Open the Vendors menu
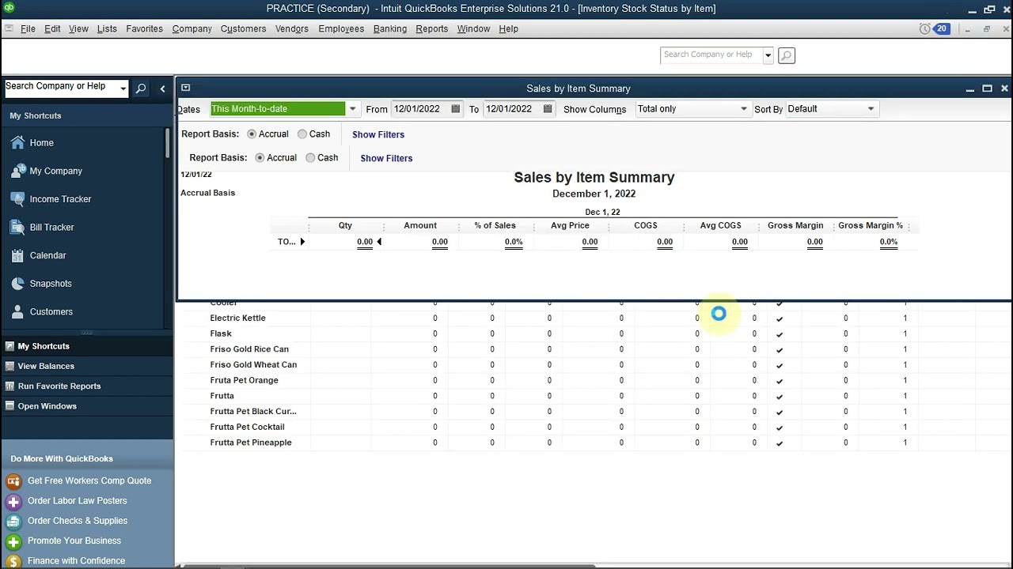 tap(292, 28)
